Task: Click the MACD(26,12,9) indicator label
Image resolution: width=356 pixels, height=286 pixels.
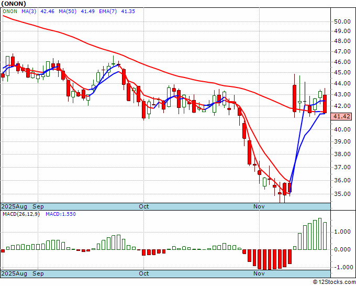Action: (x=21, y=214)
